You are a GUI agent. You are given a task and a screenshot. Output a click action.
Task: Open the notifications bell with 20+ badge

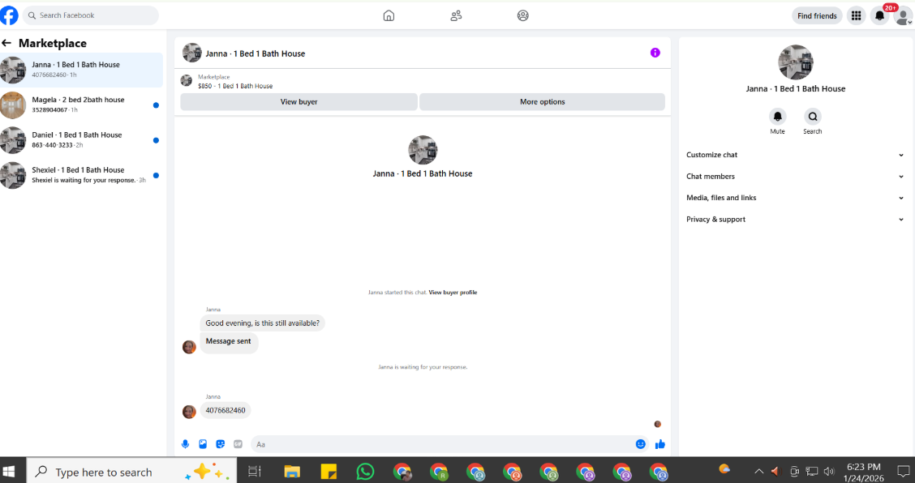[x=880, y=15]
